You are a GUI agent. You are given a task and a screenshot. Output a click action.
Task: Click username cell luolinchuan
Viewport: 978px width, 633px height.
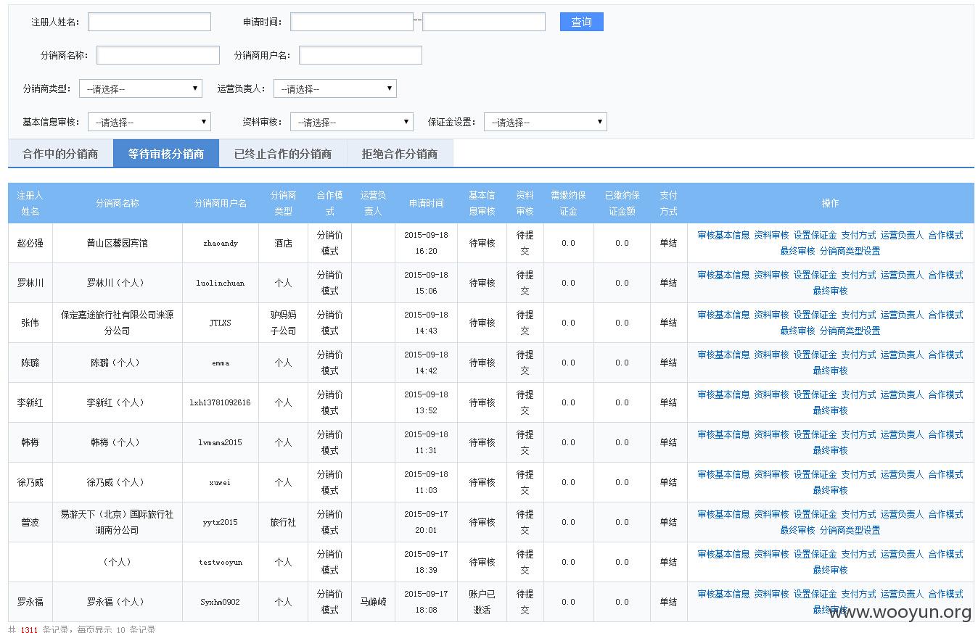tap(221, 283)
